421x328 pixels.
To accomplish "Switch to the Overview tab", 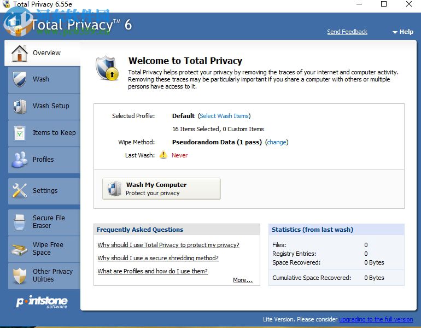I will 42,53.
